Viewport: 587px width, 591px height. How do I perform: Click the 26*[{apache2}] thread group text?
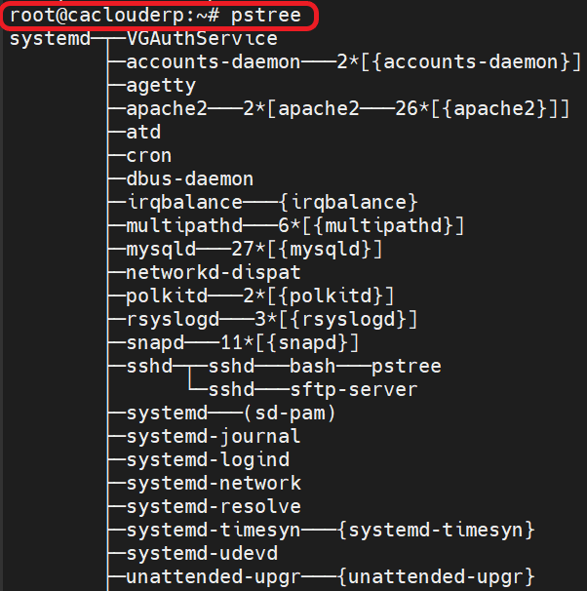pyautogui.click(x=477, y=109)
